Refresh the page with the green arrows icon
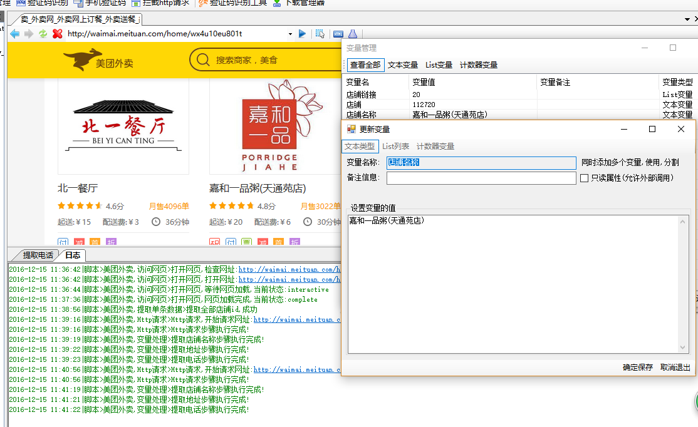 [43, 34]
